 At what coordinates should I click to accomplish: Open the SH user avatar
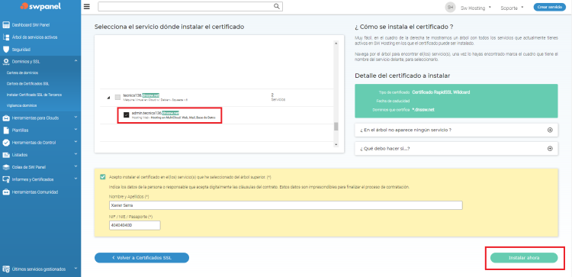pos(450,8)
